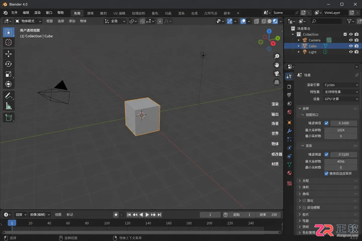Choose the Transform tool
362x241 pixels.
[x=9, y=84]
